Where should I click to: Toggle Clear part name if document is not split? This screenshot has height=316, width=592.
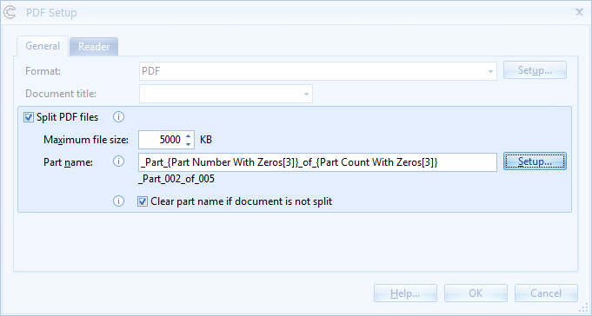tap(143, 201)
